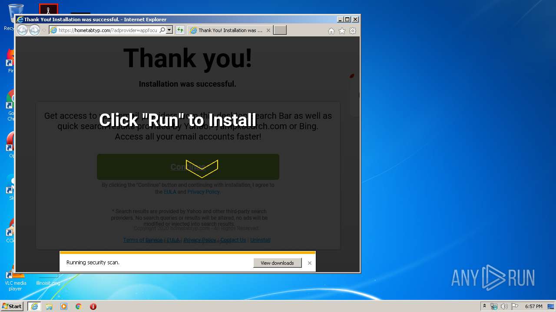
Task: Click the network tray icon
Action: coord(494,306)
